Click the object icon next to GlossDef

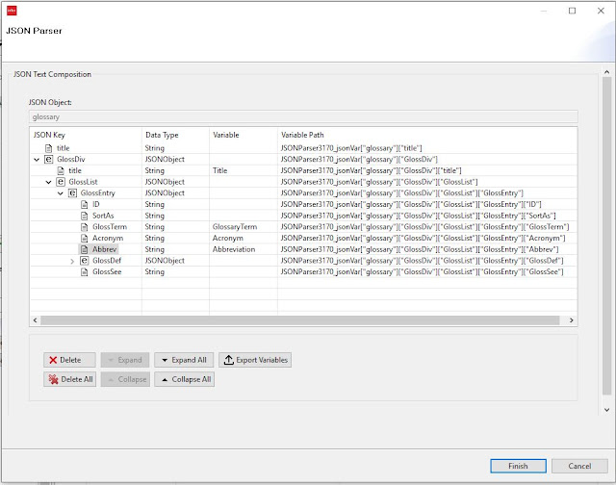click(x=84, y=261)
